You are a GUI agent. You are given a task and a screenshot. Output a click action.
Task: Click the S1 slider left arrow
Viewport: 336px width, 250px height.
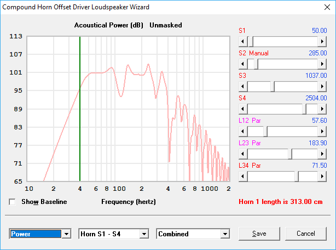coord(243,42)
